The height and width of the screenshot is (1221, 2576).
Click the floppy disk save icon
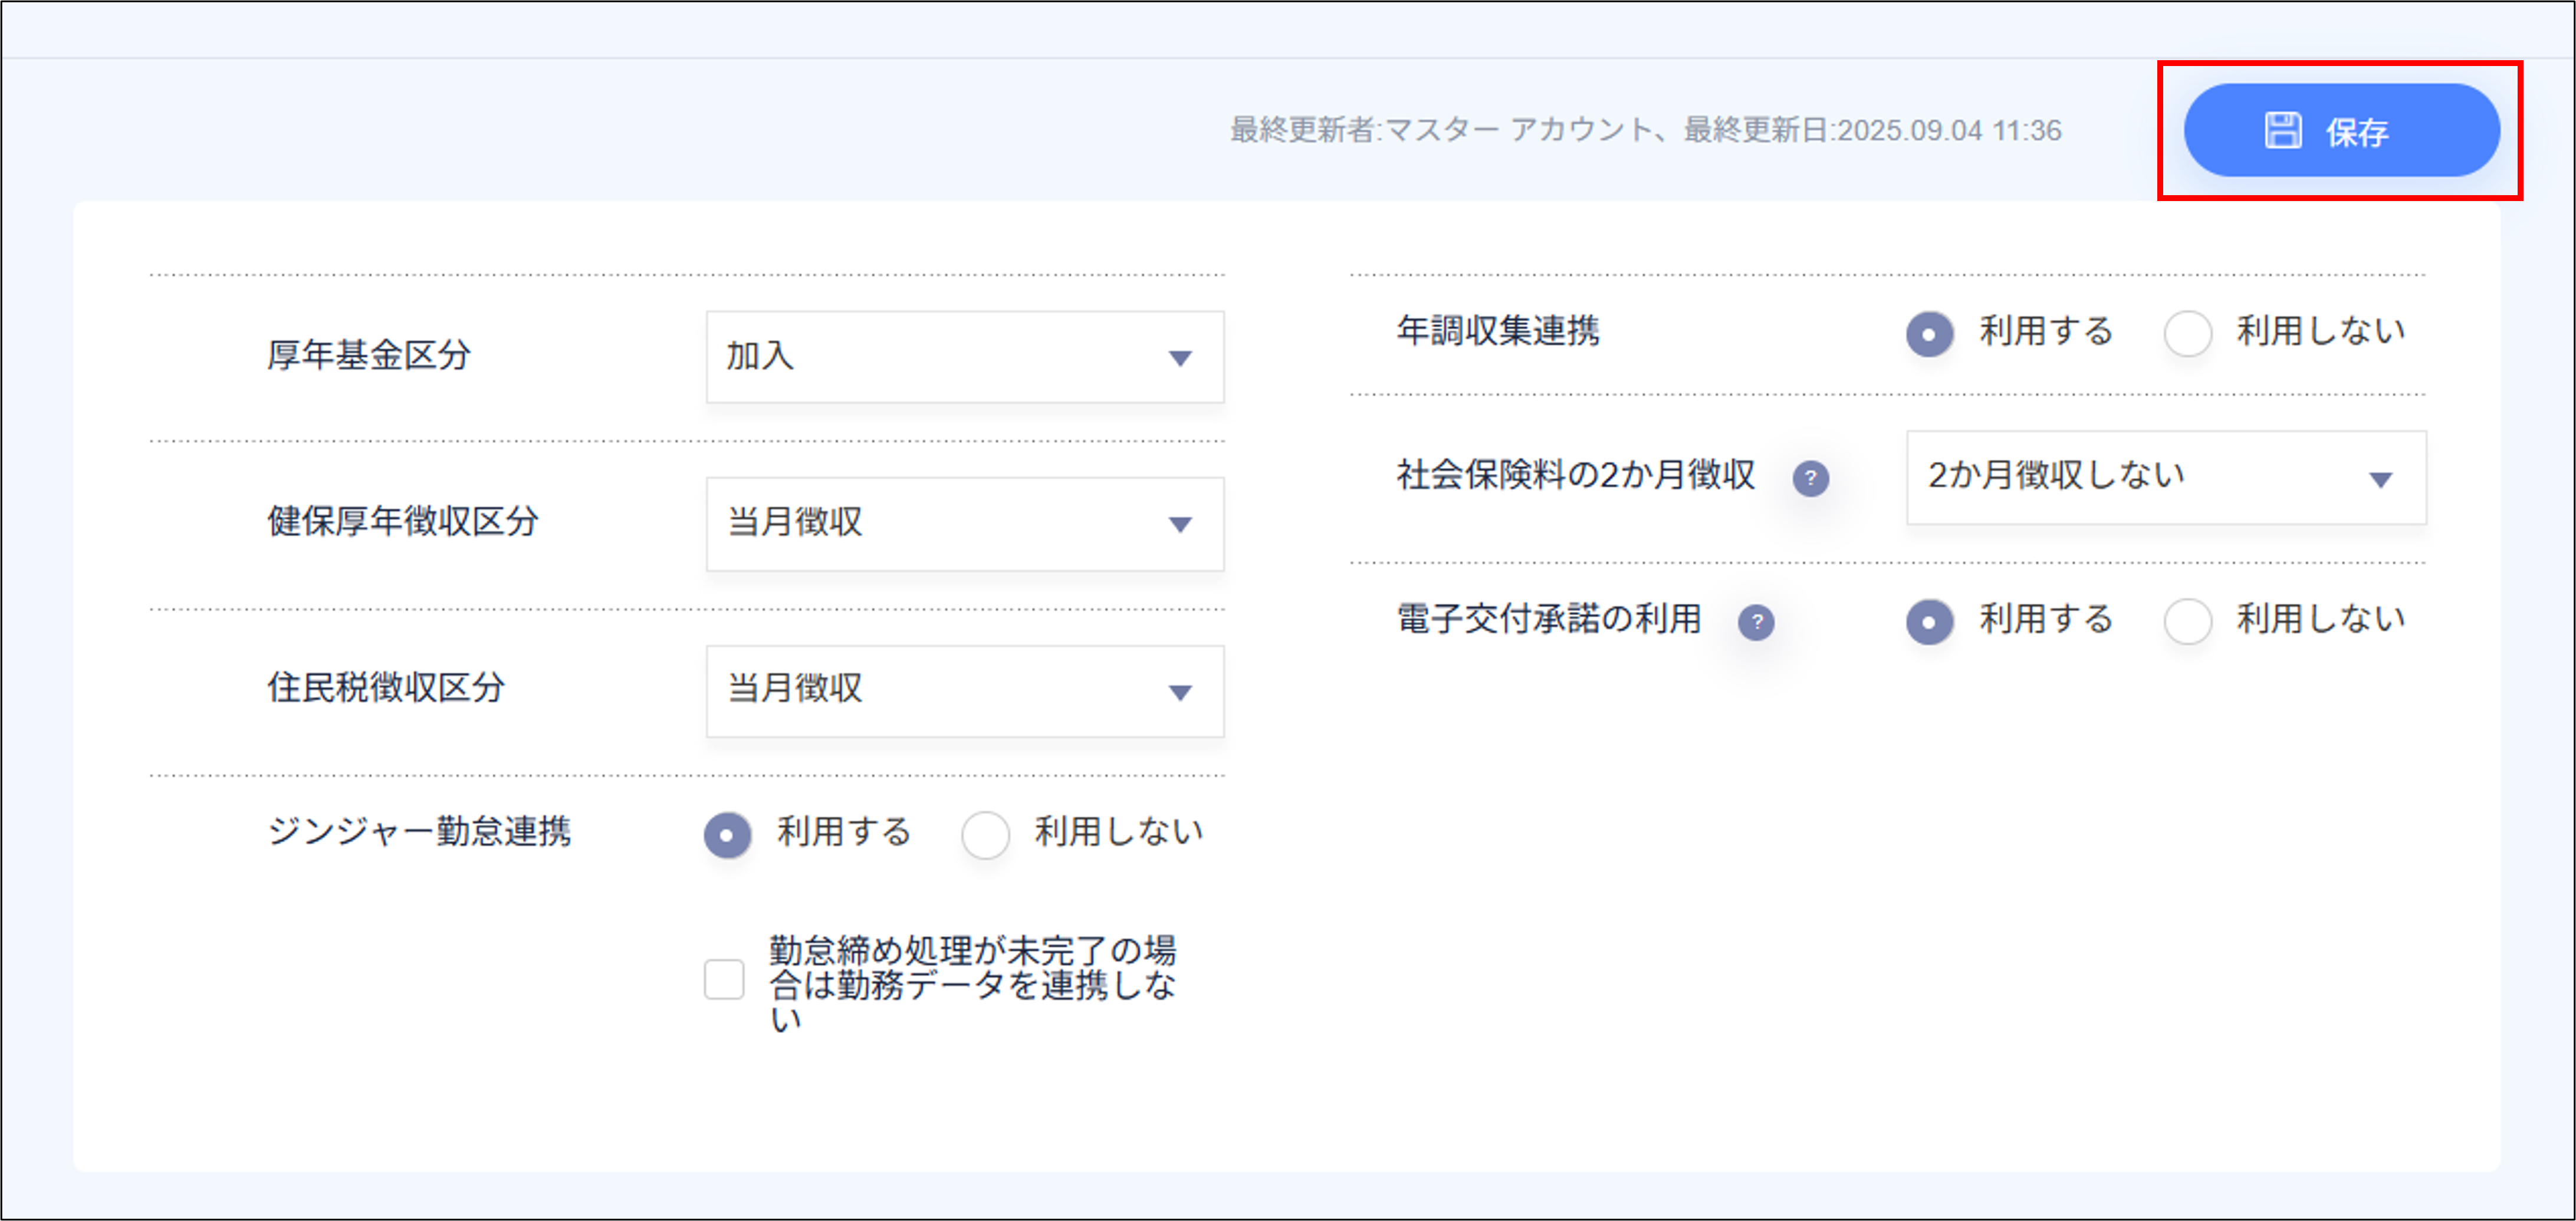[x=2283, y=130]
